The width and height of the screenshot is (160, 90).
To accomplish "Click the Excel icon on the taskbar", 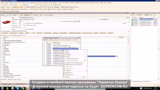I will tap(12, 88).
